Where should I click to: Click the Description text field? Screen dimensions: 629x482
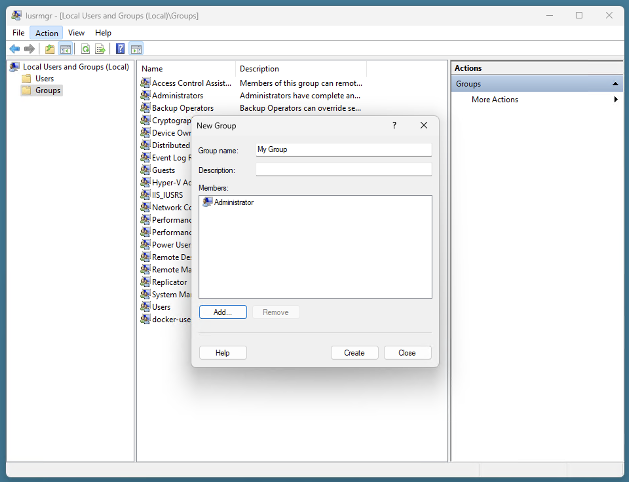pyautogui.click(x=343, y=170)
